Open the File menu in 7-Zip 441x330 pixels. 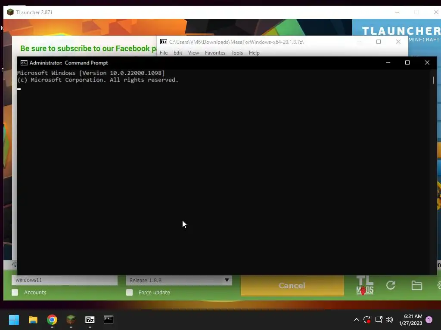click(163, 53)
